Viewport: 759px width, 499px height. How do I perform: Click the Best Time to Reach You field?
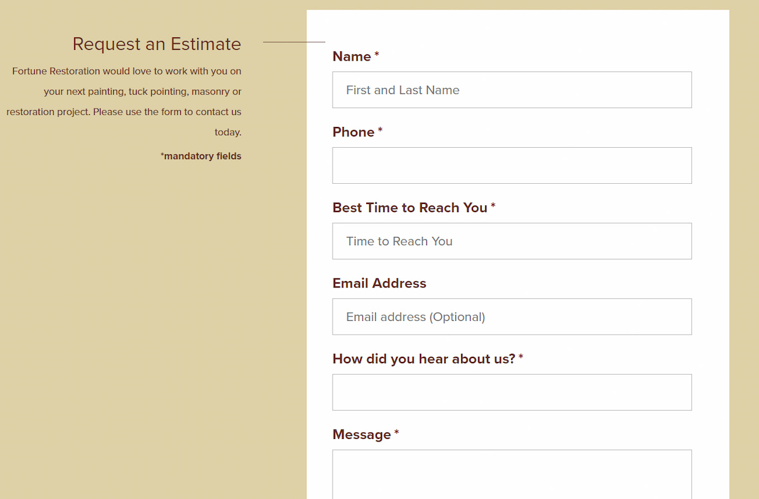tap(512, 241)
